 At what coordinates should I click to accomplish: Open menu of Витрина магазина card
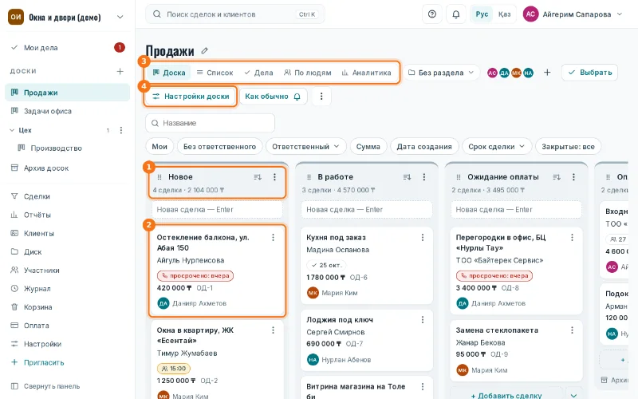click(423, 386)
